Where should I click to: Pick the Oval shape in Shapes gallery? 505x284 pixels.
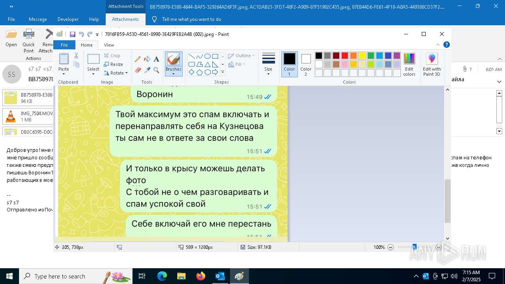tap(207, 56)
